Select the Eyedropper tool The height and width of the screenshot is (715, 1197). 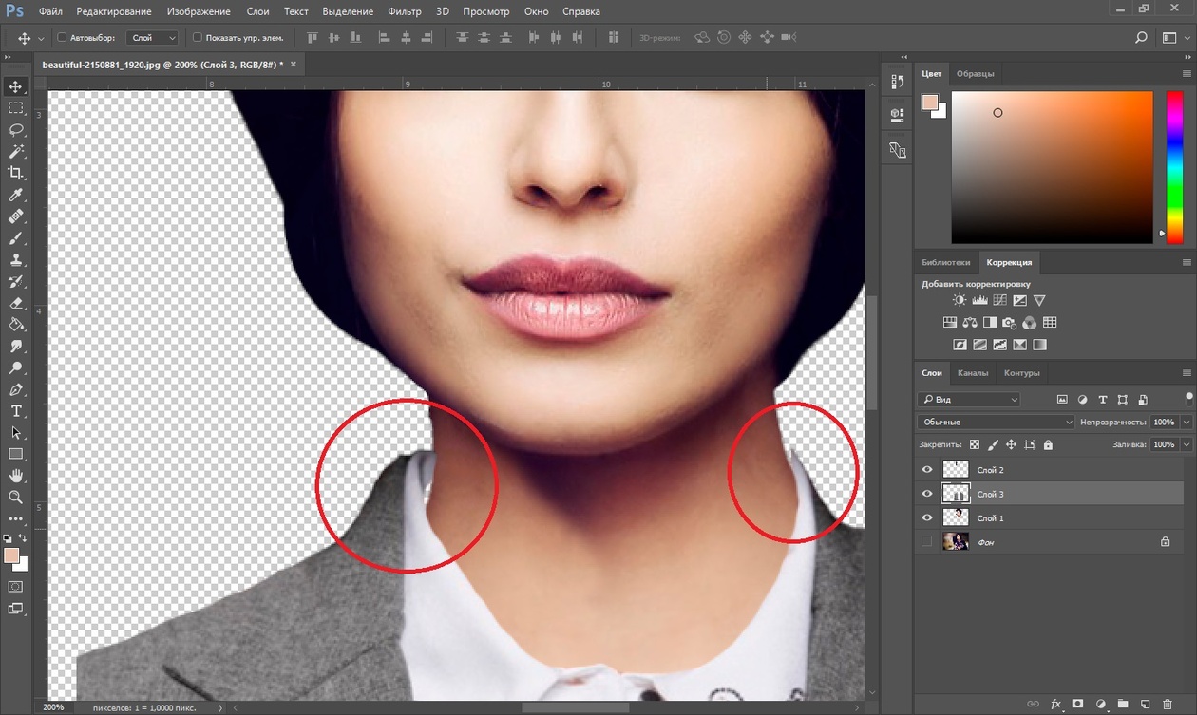(16, 196)
